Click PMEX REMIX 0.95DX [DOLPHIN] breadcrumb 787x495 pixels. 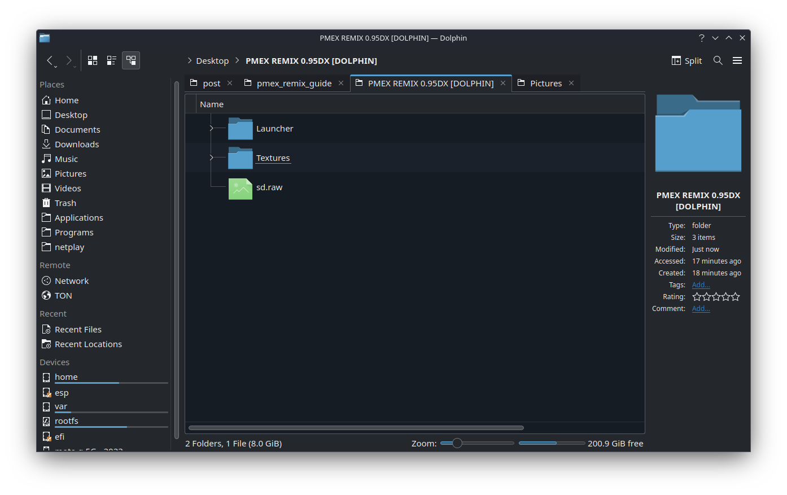[x=311, y=61]
